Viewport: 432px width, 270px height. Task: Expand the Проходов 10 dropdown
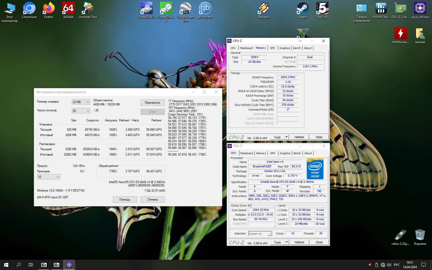tap(49, 177)
